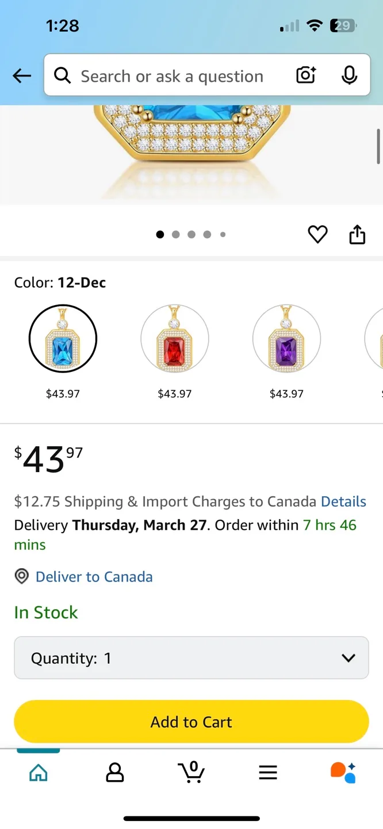
Task: Open the shopping cart icon
Action: point(191,772)
